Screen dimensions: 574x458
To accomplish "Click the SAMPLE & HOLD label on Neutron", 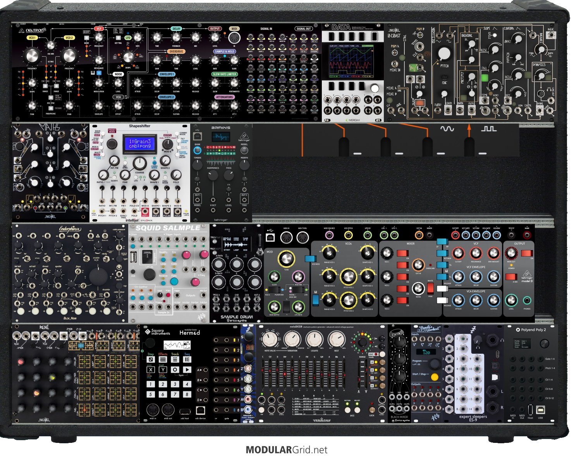I will pos(224,52).
